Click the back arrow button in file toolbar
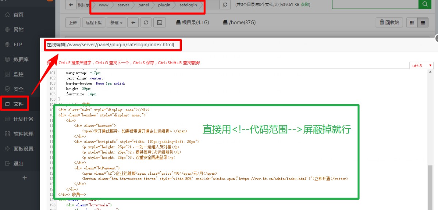Image resolution: width=438 pixels, height=210 pixels. 132,23
